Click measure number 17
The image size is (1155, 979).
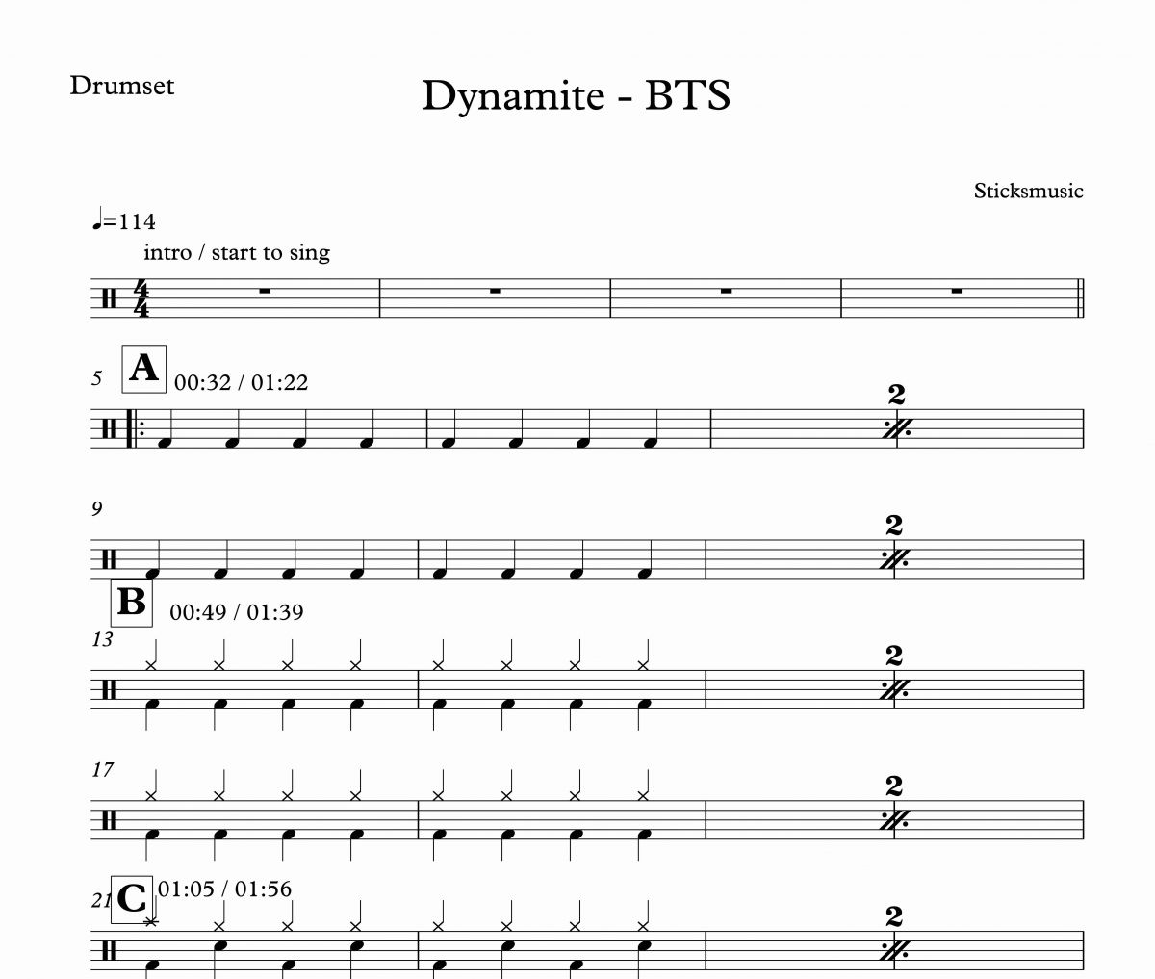pyautogui.click(x=103, y=770)
